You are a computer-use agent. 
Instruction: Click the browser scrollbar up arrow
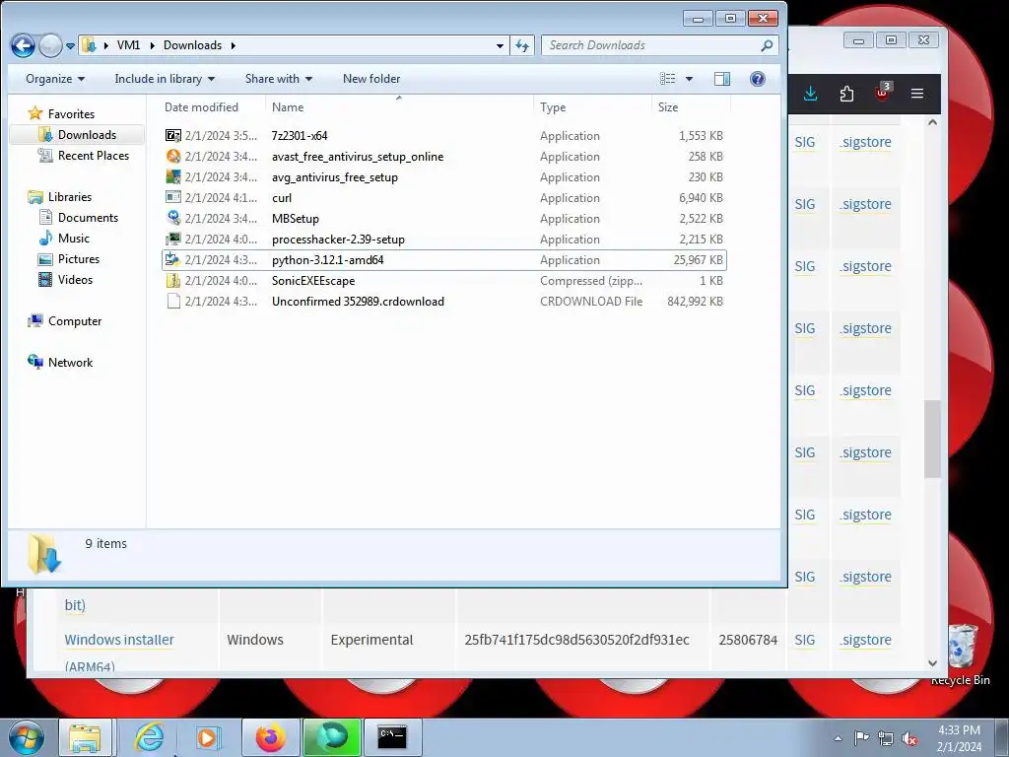point(932,122)
